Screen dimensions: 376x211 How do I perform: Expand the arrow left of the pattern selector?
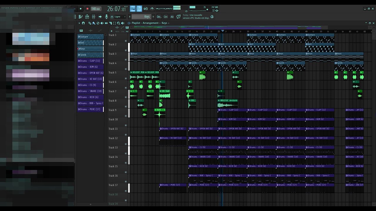click(129, 17)
